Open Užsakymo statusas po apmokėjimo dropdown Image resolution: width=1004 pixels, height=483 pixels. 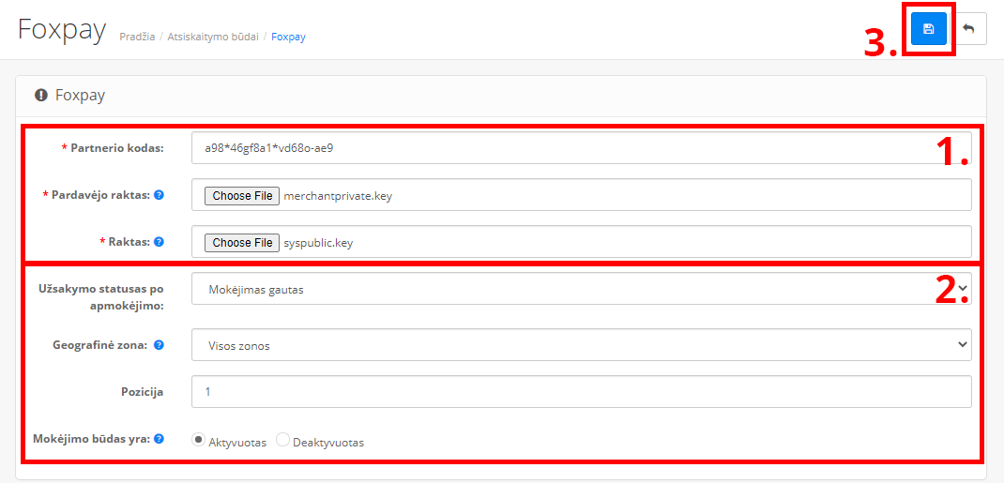(582, 290)
